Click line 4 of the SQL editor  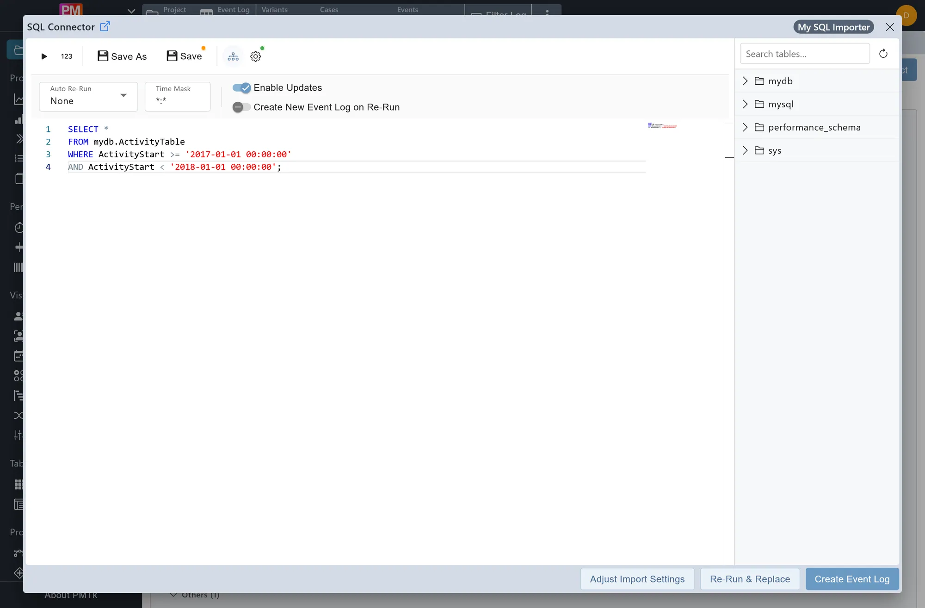point(356,167)
